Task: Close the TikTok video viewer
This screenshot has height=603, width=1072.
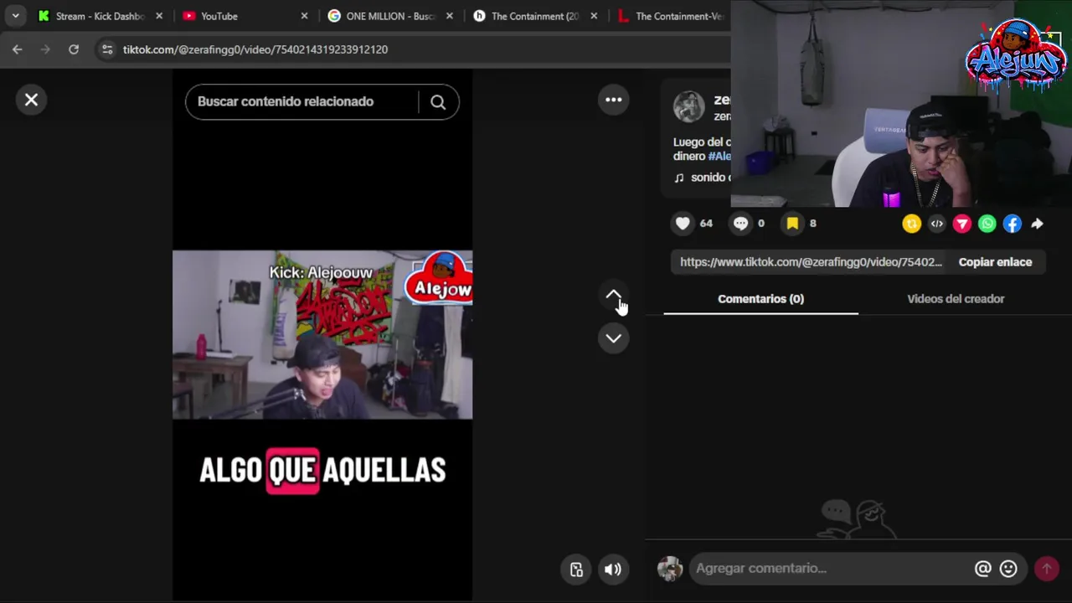Action: (x=31, y=100)
